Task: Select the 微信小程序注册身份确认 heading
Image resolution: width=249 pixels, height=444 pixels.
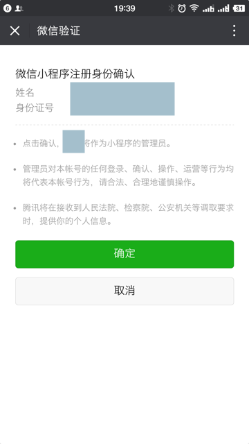Action: coord(75,74)
